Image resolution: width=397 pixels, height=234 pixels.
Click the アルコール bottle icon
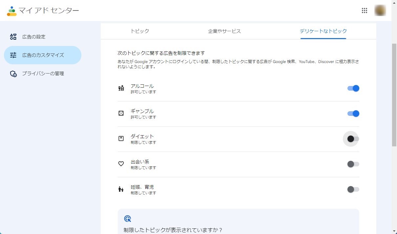point(121,88)
